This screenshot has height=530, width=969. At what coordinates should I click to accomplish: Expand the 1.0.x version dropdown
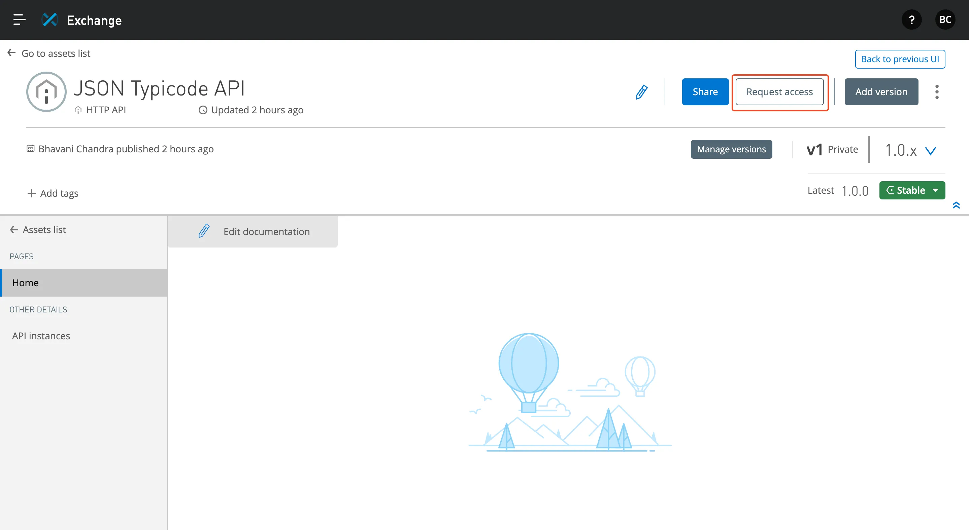click(931, 151)
